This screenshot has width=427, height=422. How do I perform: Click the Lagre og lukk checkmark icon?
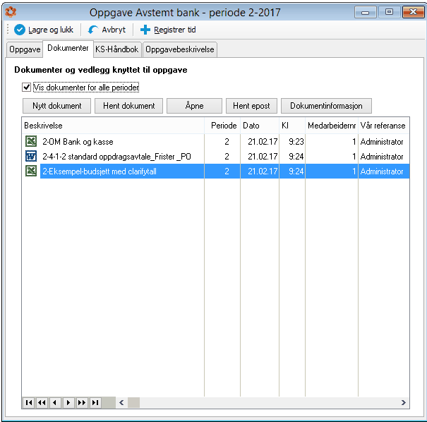[x=20, y=30]
